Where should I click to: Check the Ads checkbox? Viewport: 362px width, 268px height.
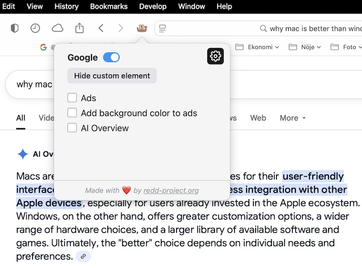[72, 98]
